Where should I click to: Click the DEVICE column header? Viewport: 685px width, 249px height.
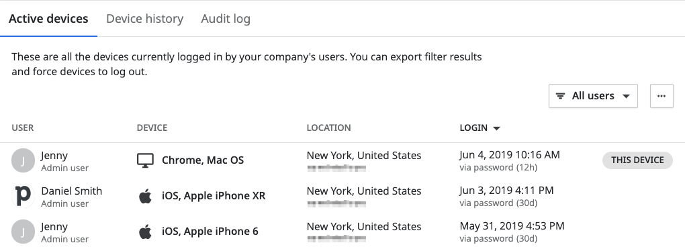tap(152, 128)
